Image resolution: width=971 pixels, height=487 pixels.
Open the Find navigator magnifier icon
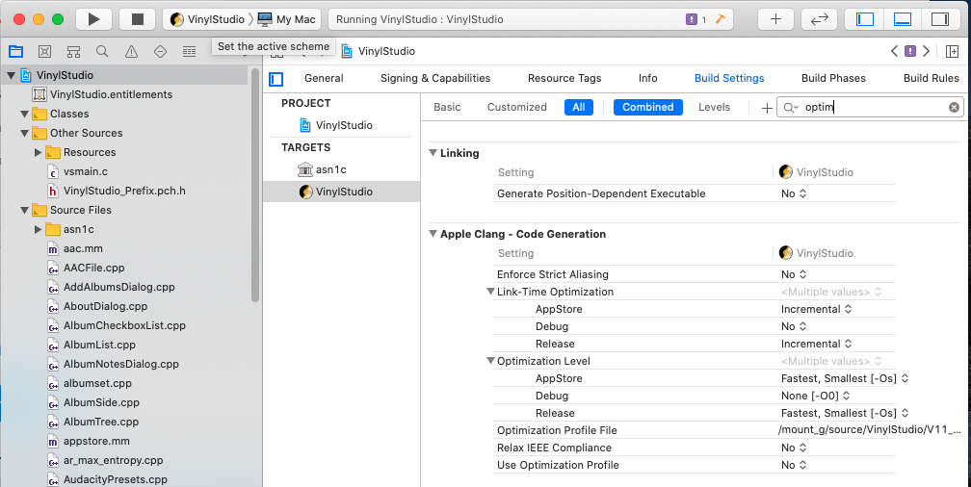(102, 51)
